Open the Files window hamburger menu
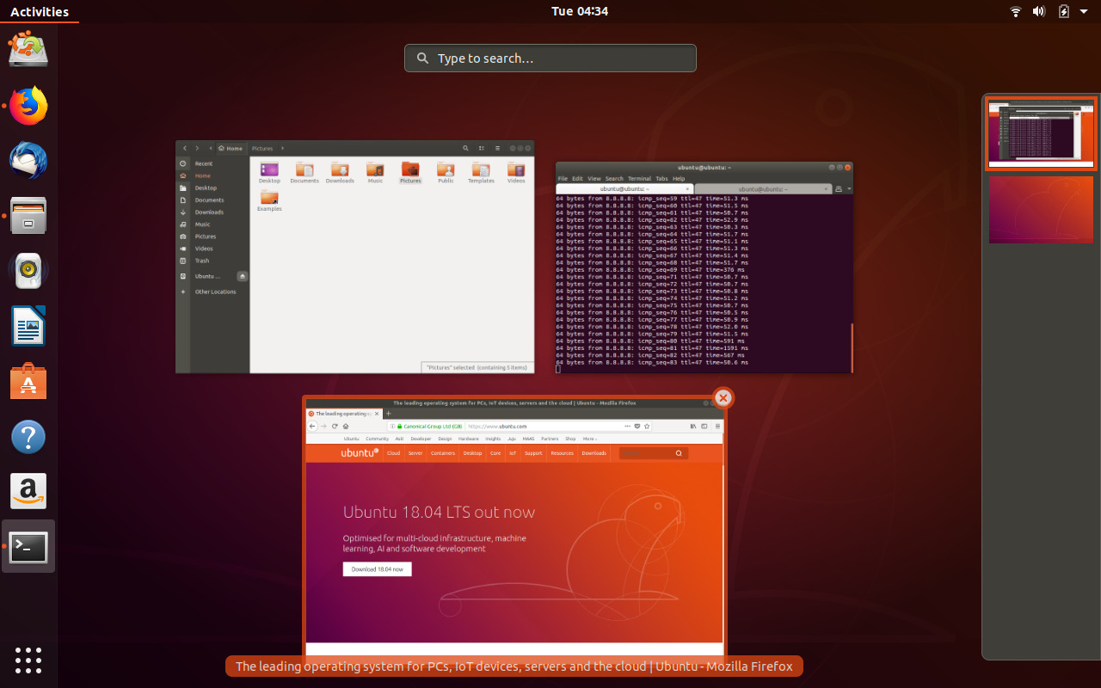Viewport: 1101px width, 688px height. (x=497, y=148)
